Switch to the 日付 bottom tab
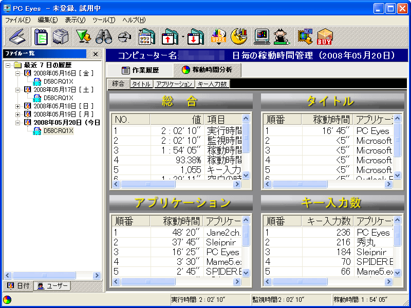 (18, 286)
